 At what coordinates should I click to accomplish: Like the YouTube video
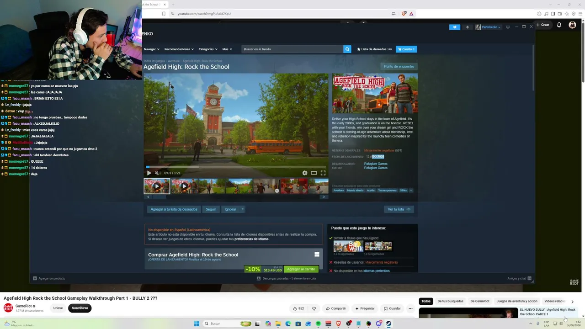[298, 308]
